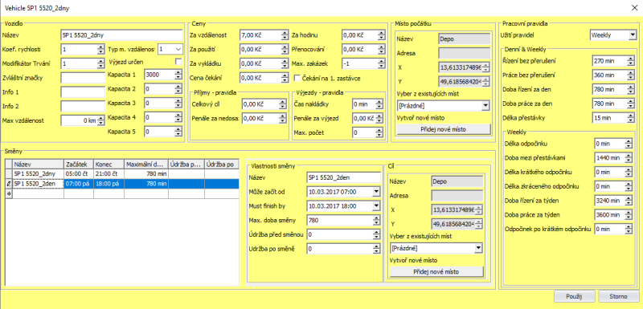Adjust the Celkový cíl spinner

(x=283, y=104)
